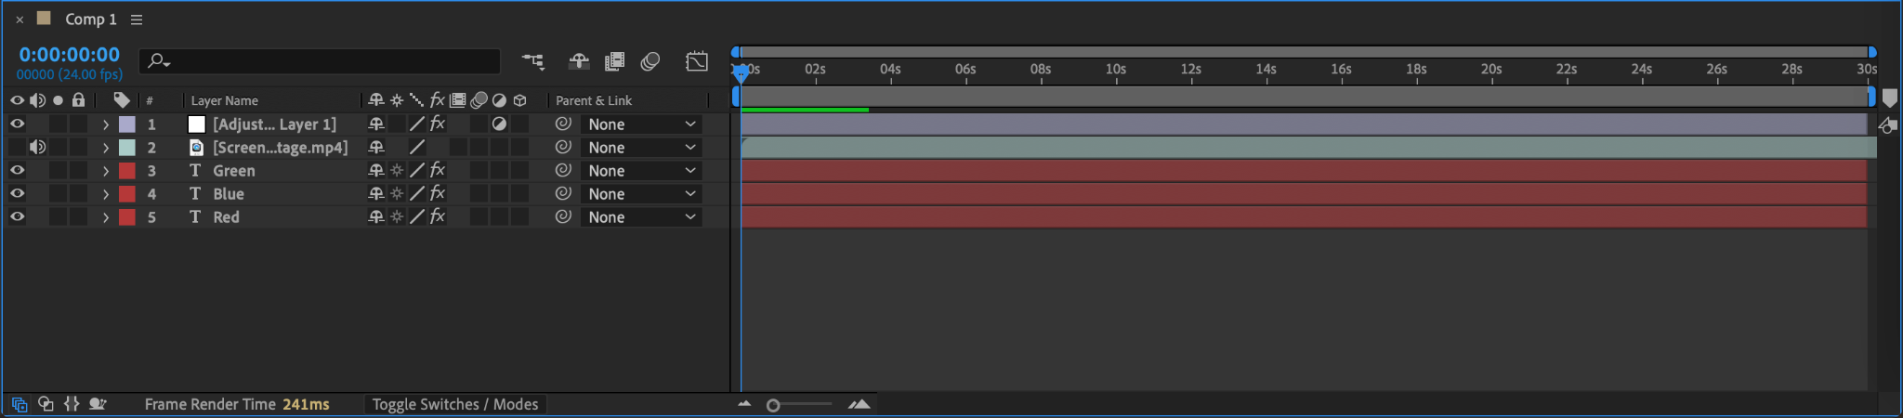The height and width of the screenshot is (418, 1903).
Task: Enable frame blending for the composition
Action: click(614, 61)
